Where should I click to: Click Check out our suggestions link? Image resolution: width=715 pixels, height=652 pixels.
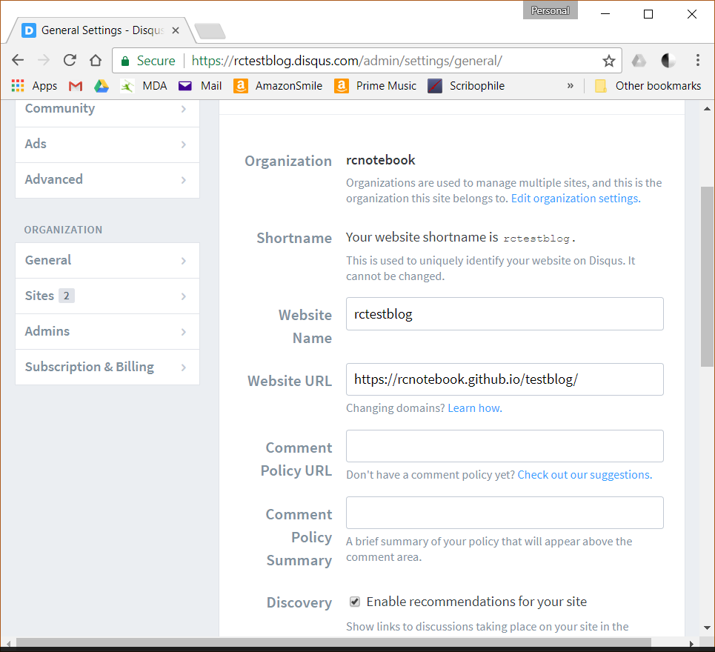583,474
